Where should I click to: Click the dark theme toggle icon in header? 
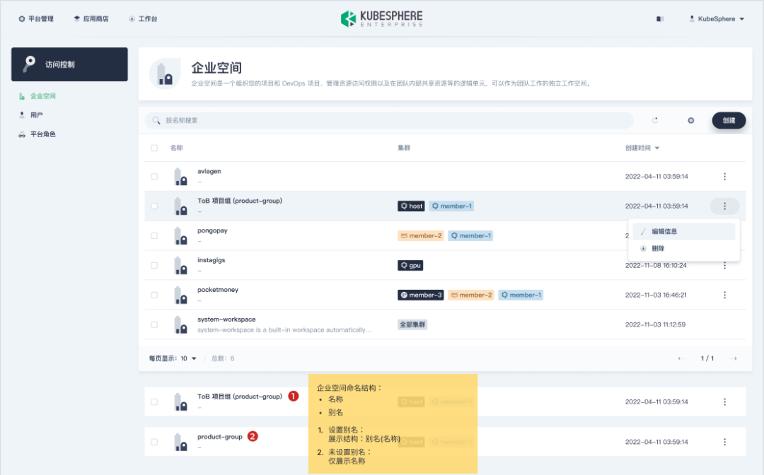pyautogui.click(x=660, y=19)
